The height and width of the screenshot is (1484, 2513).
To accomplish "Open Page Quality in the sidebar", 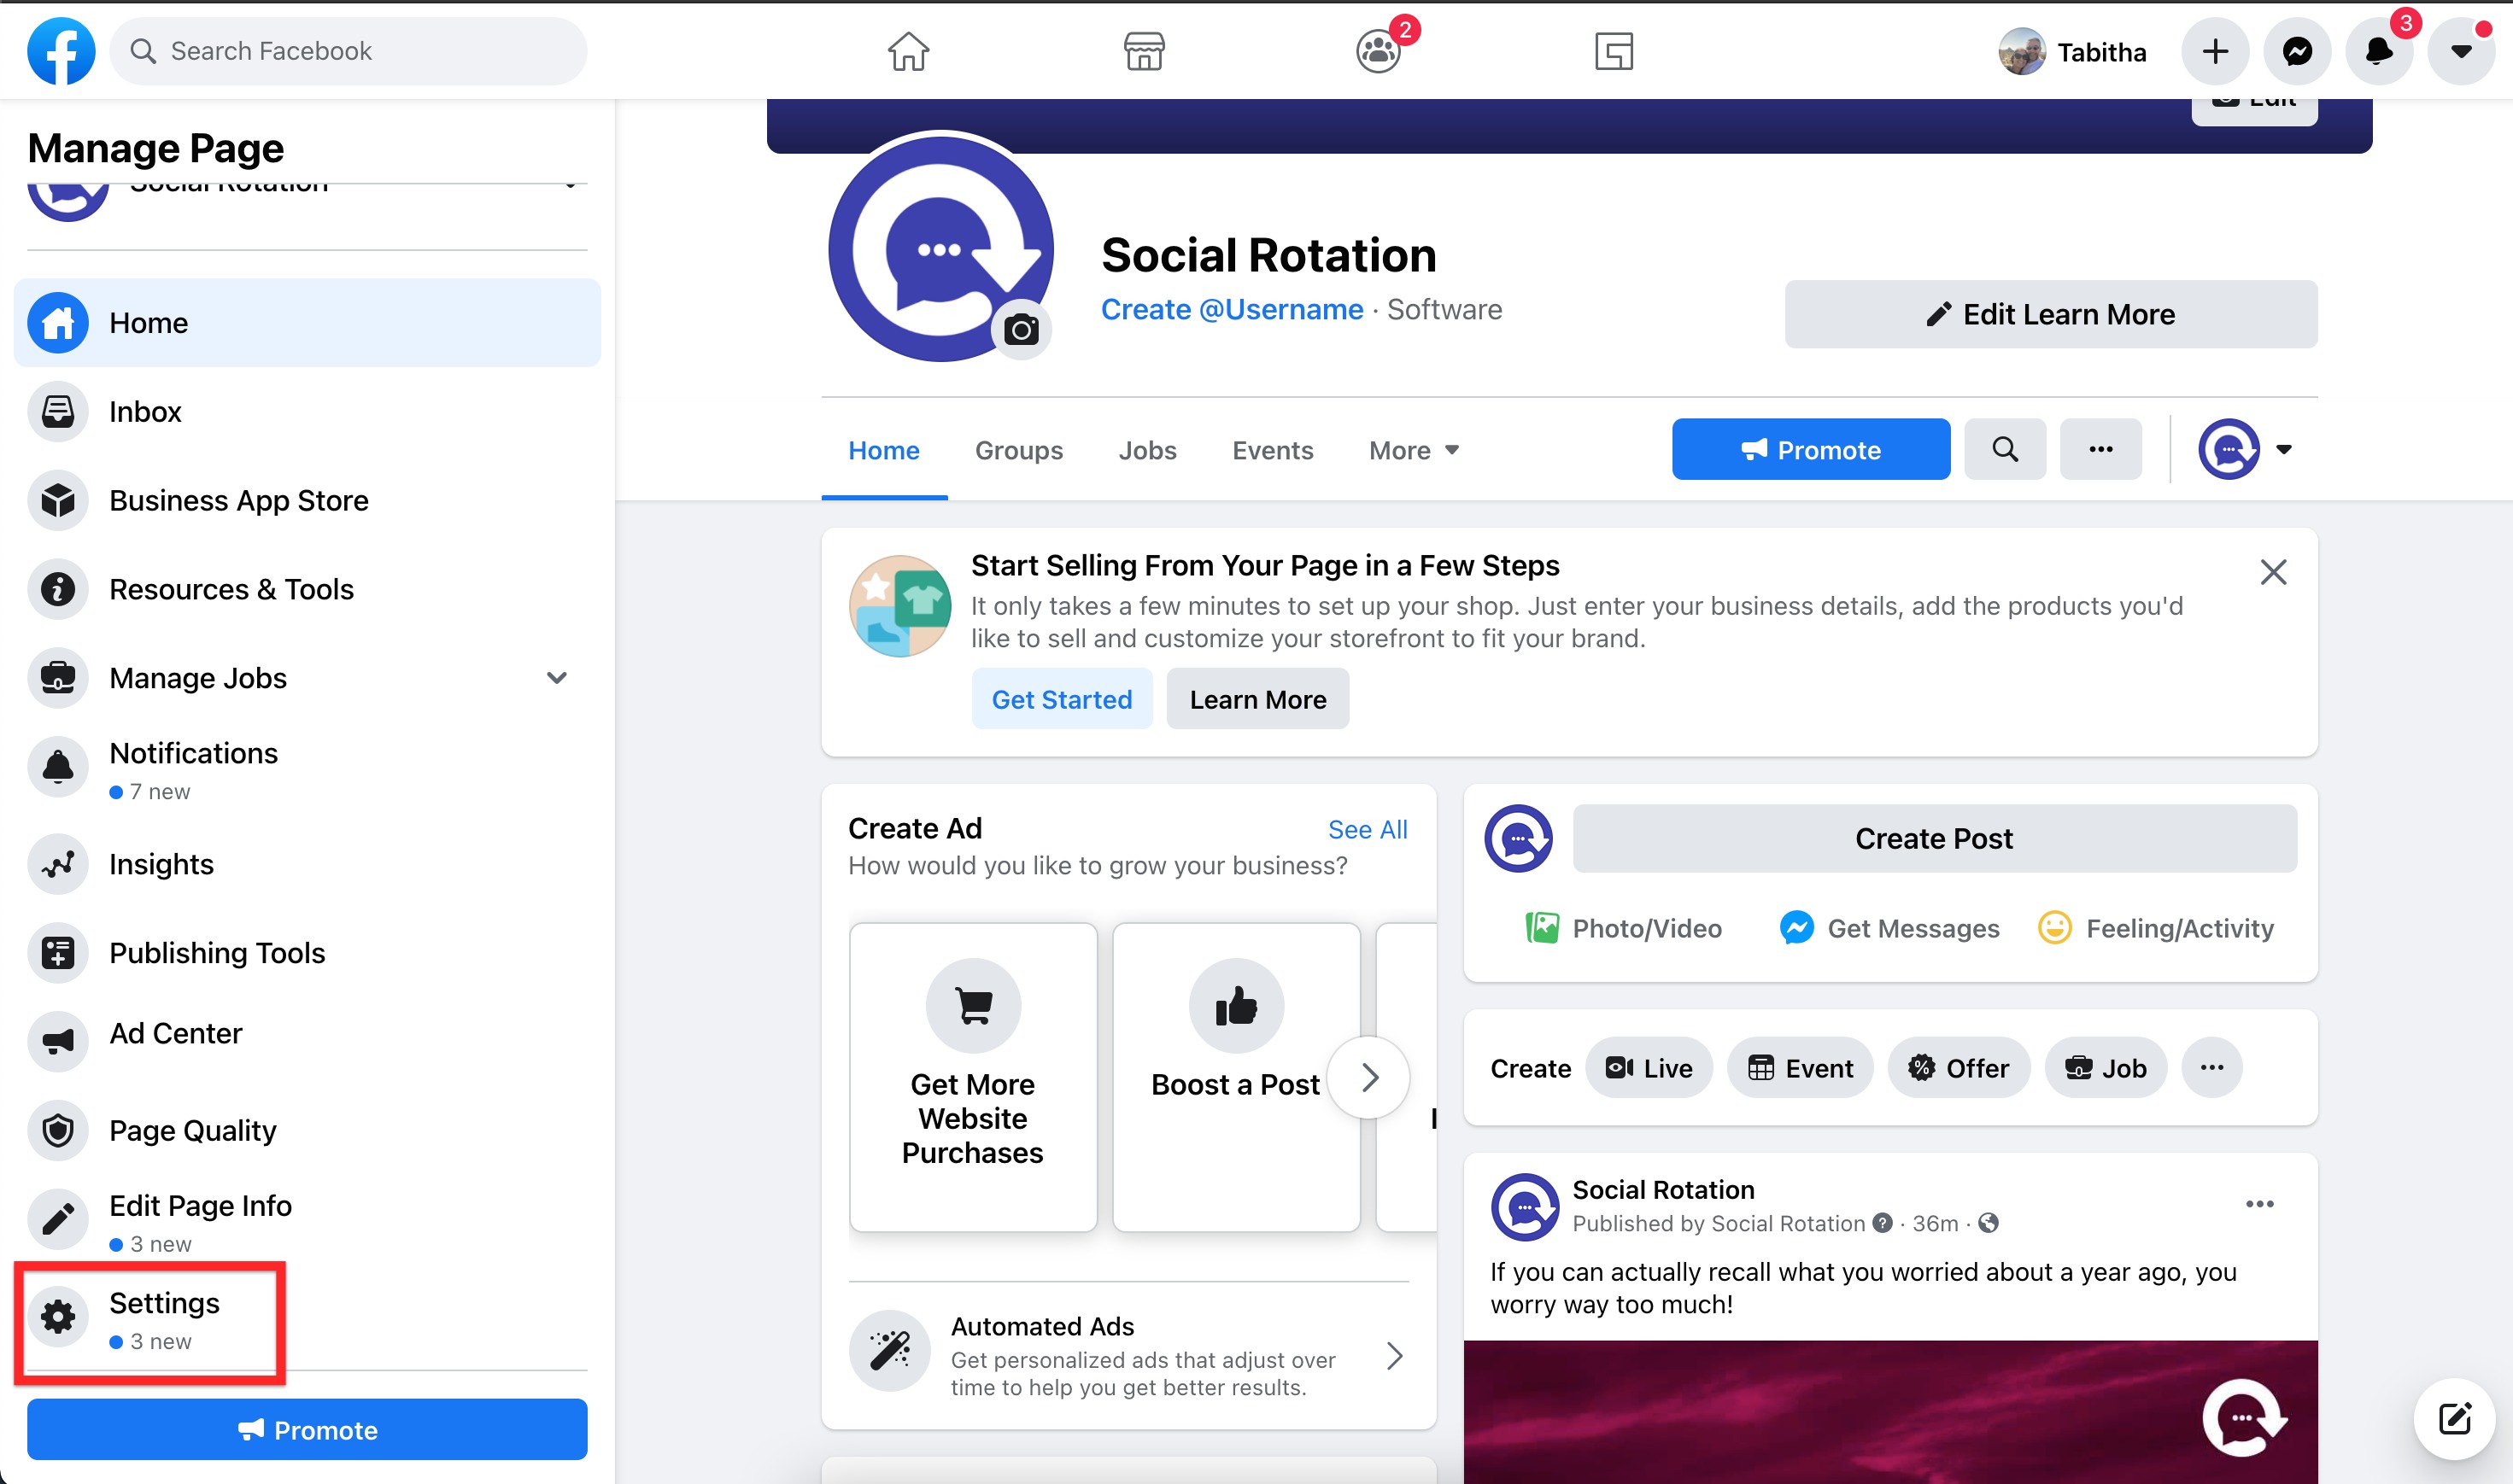I will click(x=308, y=1131).
